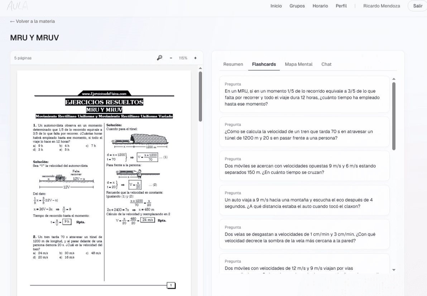Click the 115% zoom level value
427x296 pixels.
(x=183, y=58)
